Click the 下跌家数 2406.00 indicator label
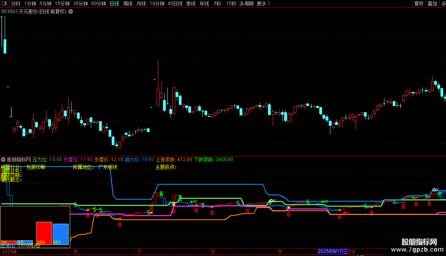The width and height of the screenshot is (446, 256). click(214, 160)
